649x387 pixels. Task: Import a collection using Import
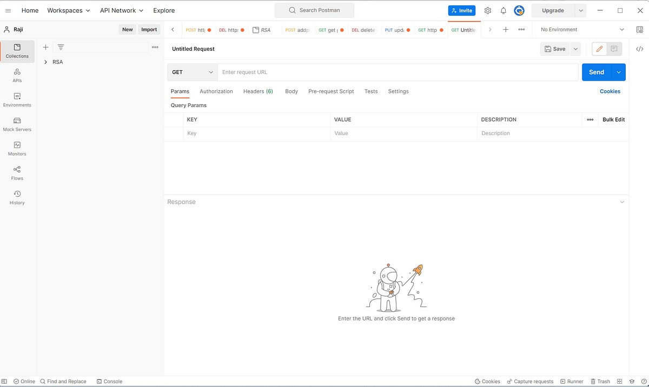(149, 29)
